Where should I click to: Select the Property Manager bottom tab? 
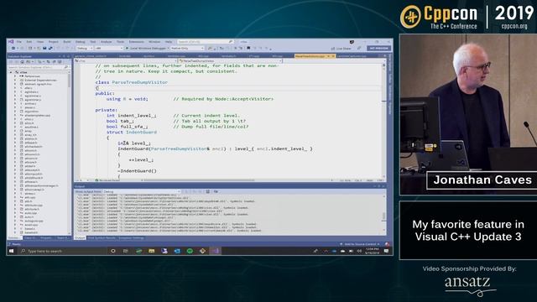[x=46, y=237]
